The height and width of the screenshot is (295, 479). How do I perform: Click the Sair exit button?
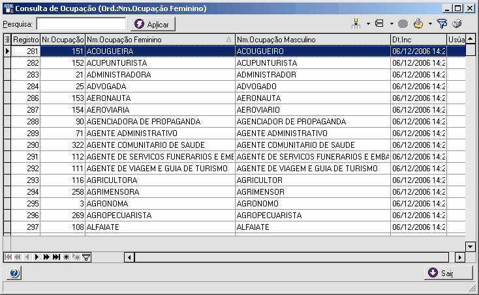point(448,273)
